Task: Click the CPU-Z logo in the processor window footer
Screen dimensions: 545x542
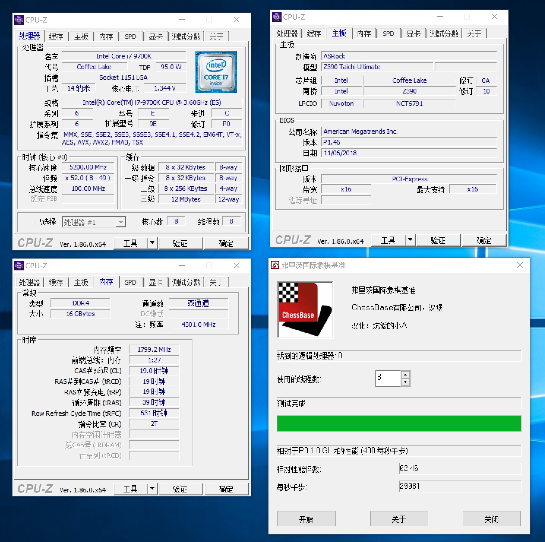Action: [35, 243]
